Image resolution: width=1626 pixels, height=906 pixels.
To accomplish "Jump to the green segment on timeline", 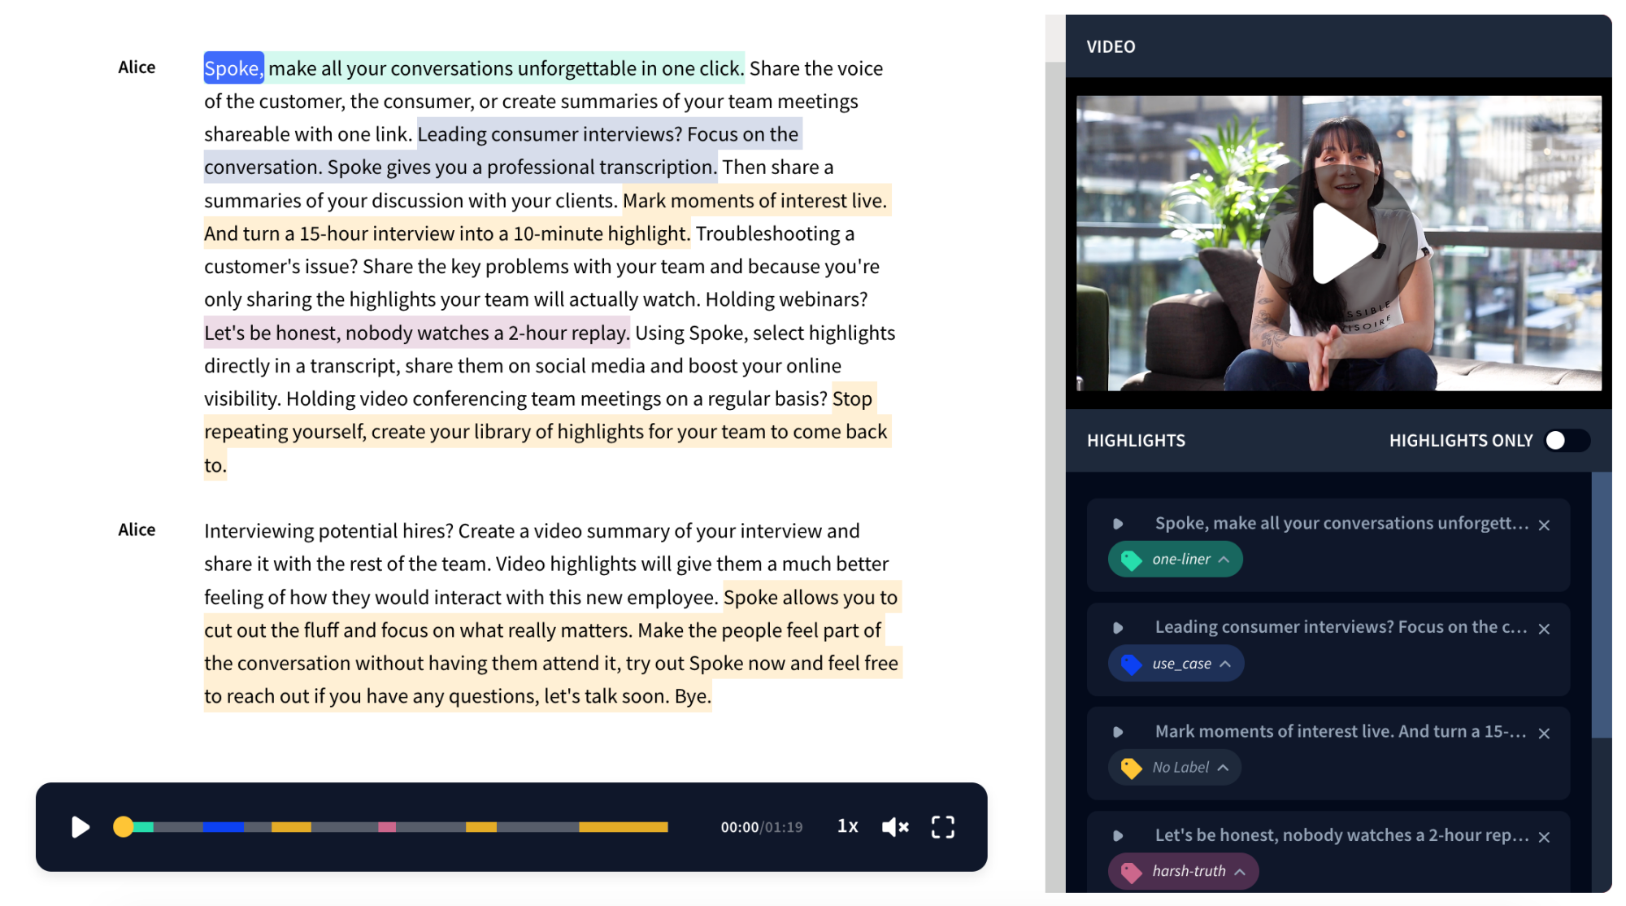I will (143, 827).
